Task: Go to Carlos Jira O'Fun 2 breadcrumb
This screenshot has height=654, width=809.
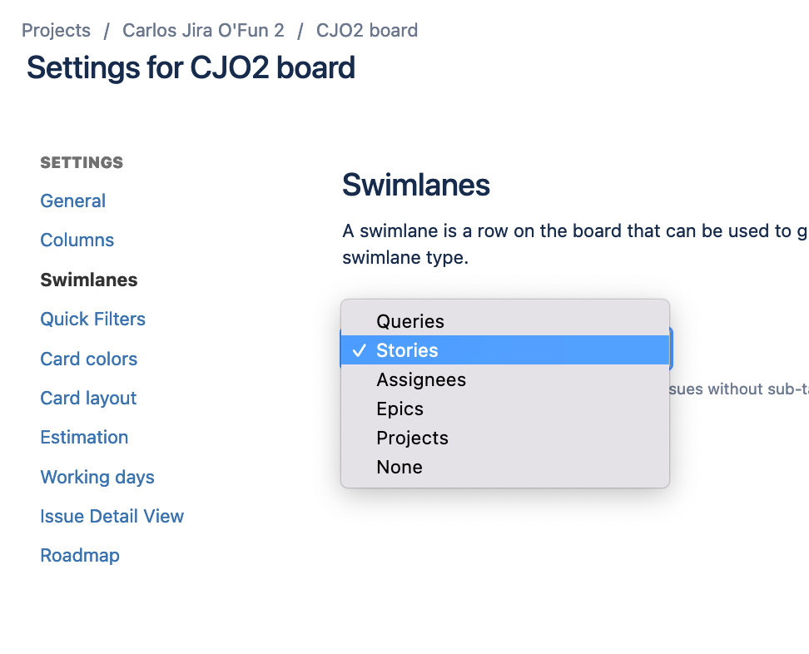Action: point(203,31)
